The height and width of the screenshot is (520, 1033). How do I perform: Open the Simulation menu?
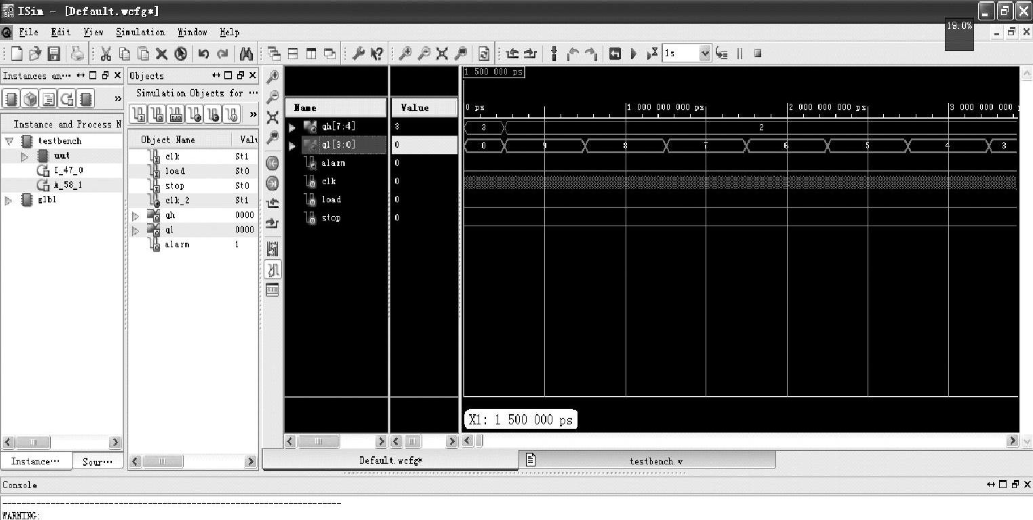click(x=140, y=32)
